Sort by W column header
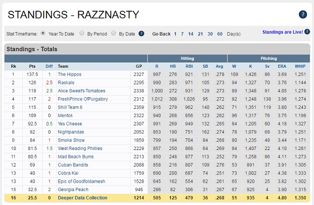 coord(234,66)
